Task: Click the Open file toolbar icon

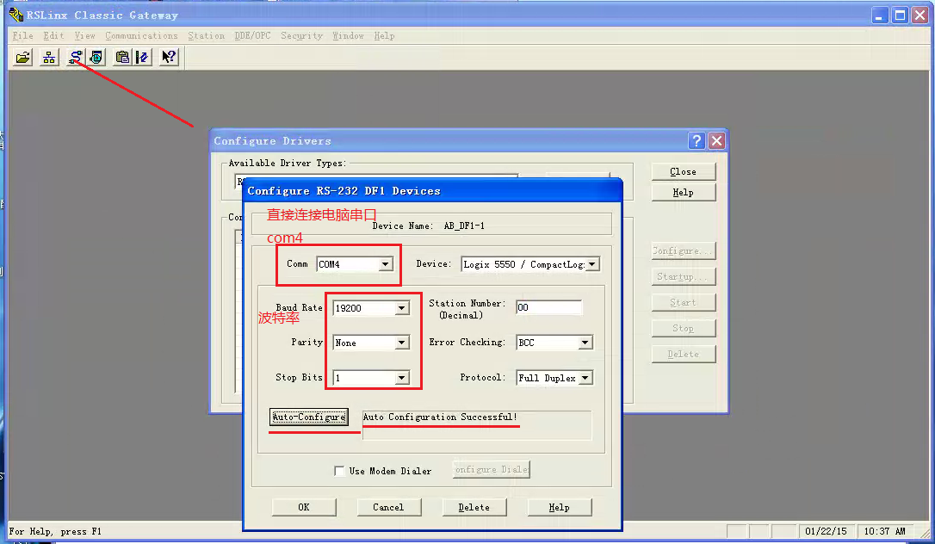Action: pos(23,58)
